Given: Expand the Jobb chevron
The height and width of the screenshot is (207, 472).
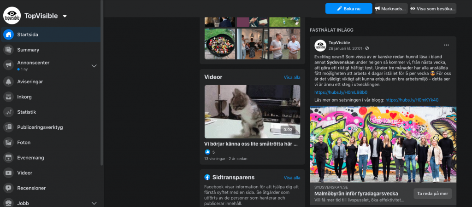Looking at the screenshot, I should pyautogui.click(x=94, y=203).
